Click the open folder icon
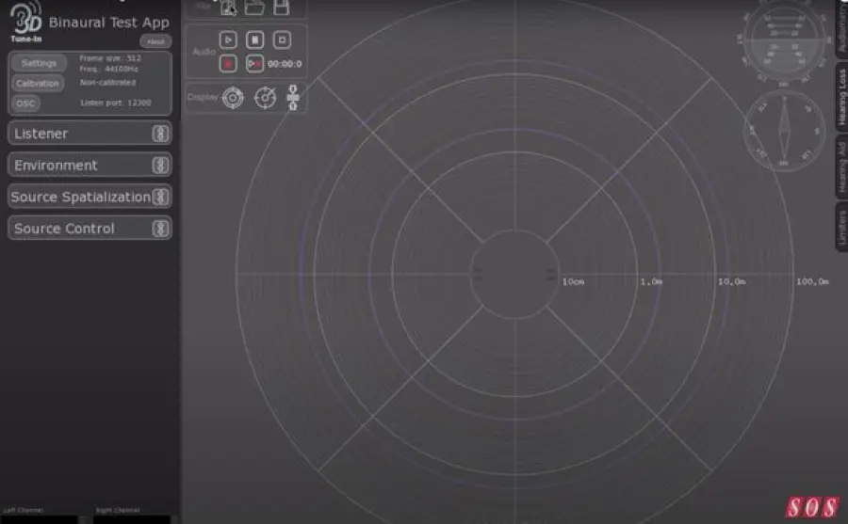848x524 pixels. (254, 8)
